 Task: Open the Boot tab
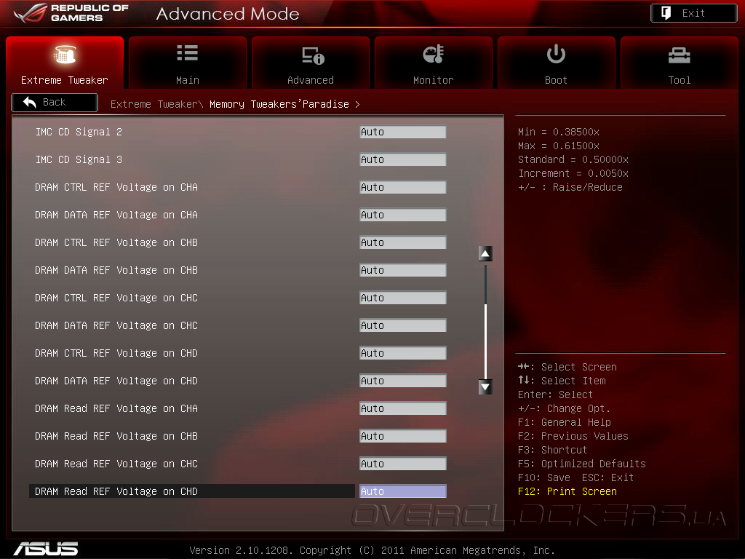click(x=557, y=63)
